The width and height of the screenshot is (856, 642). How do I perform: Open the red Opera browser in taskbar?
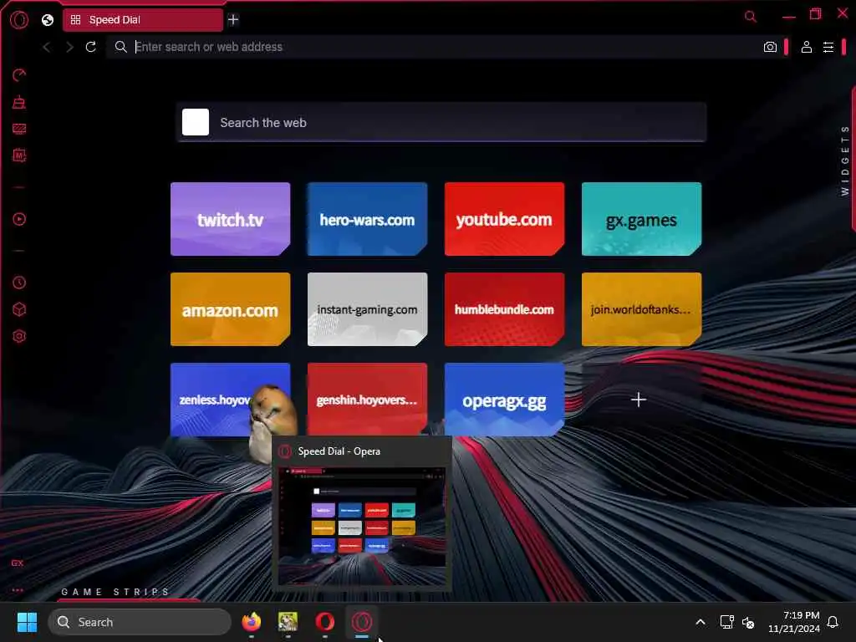[325, 622]
